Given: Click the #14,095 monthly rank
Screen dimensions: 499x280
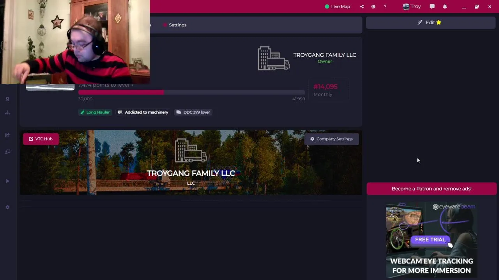Looking at the screenshot, I should [326, 87].
